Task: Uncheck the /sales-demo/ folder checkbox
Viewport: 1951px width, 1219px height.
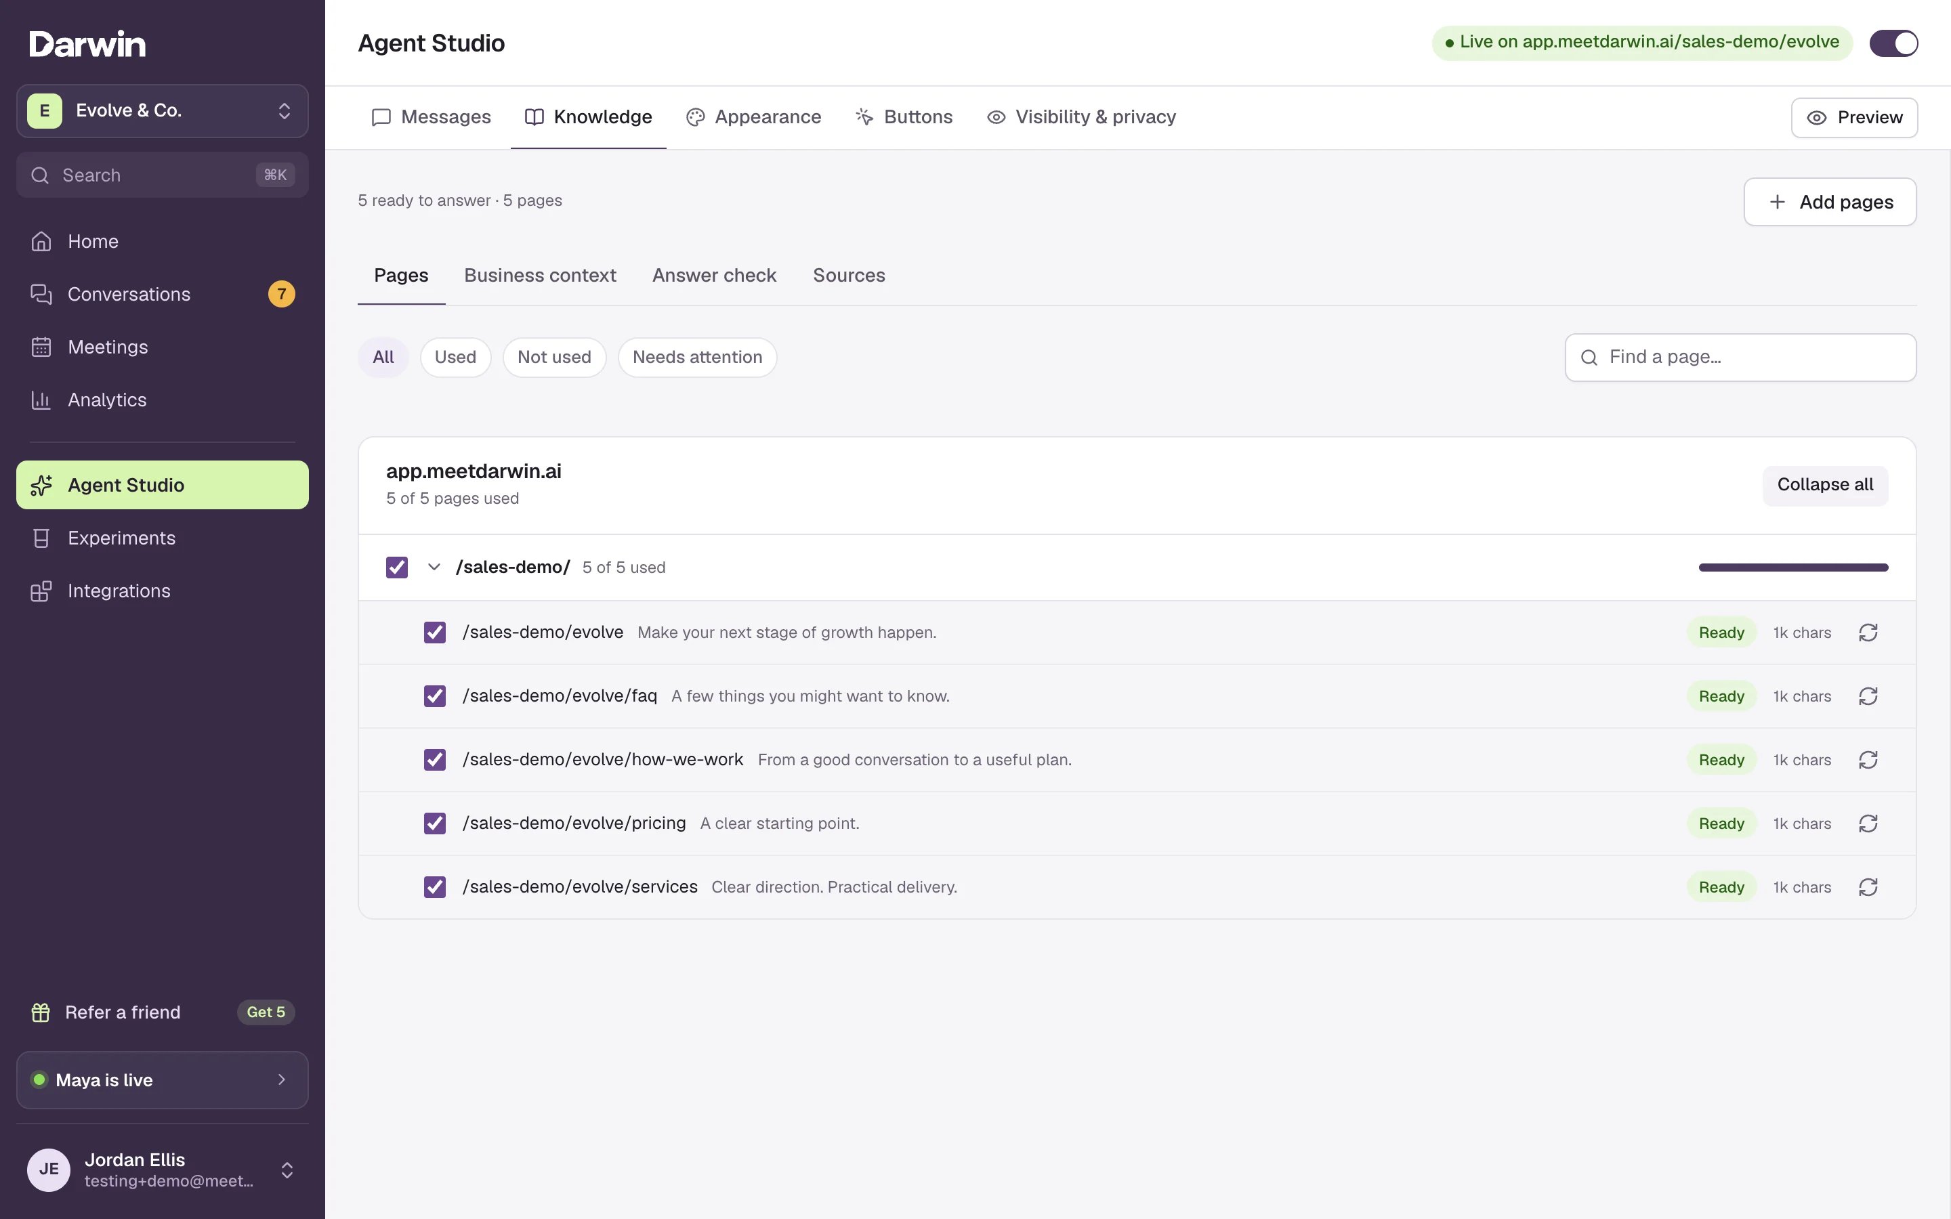Action: 397,567
